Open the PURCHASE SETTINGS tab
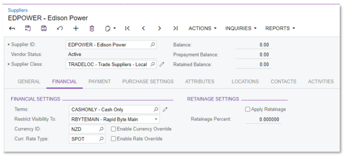Screen dimensions: 348x156 pyautogui.click(x=148, y=81)
